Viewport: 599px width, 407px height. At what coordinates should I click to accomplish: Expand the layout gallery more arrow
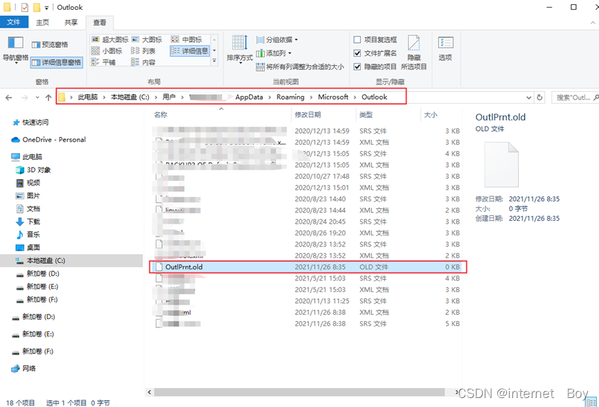214,61
